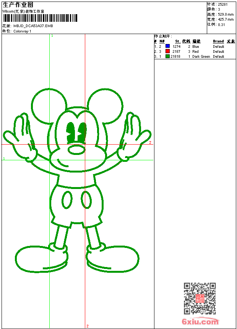Click the QR code in the lower right

(200, 298)
